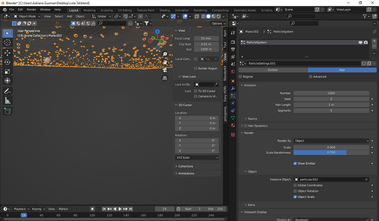The width and height of the screenshot is (379, 221).
Task: Enable Lock To 3D Cursor checkbox
Action: (x=196, y=91)
